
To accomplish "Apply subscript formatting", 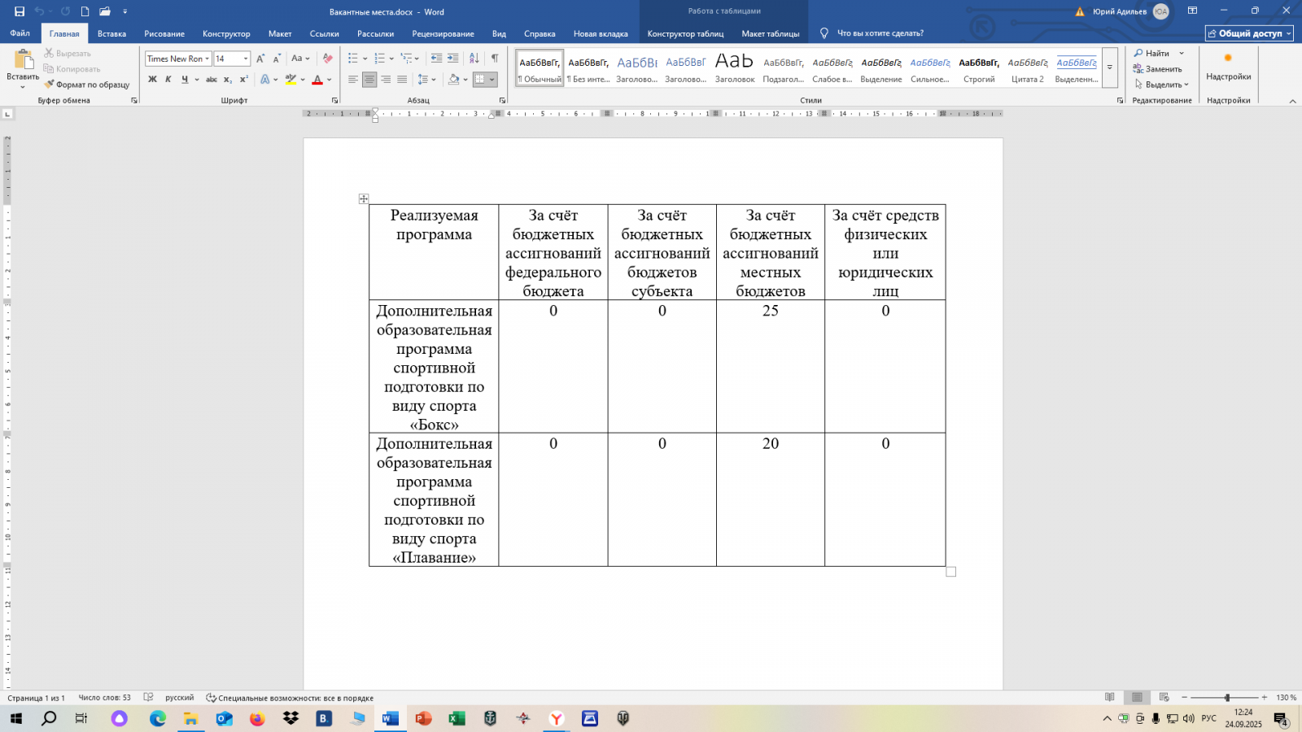I will click(228, 80).
